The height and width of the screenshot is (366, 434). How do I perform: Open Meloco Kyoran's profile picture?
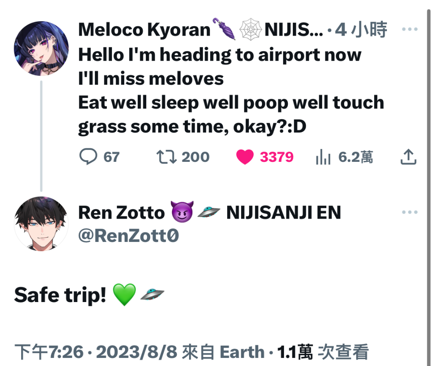point(41,48)
